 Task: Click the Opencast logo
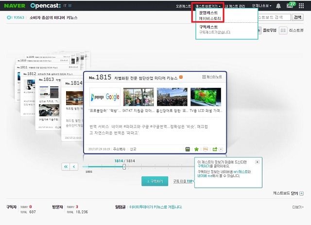point(45,6)
